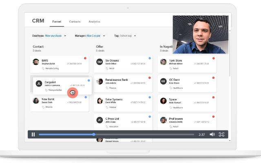
Task: Switch to the Analytics tab
Action: pyautogui.click(x=94, y=22)
